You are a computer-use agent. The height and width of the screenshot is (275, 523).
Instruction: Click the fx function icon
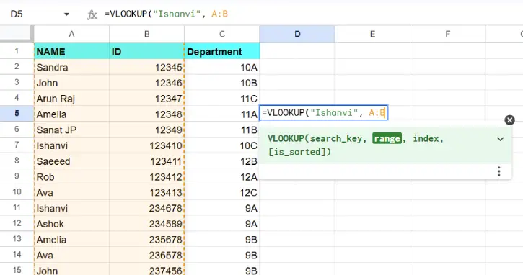[x=92, y=14]
